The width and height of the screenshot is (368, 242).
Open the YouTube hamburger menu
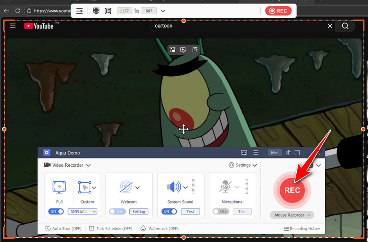tap(13, 26)
